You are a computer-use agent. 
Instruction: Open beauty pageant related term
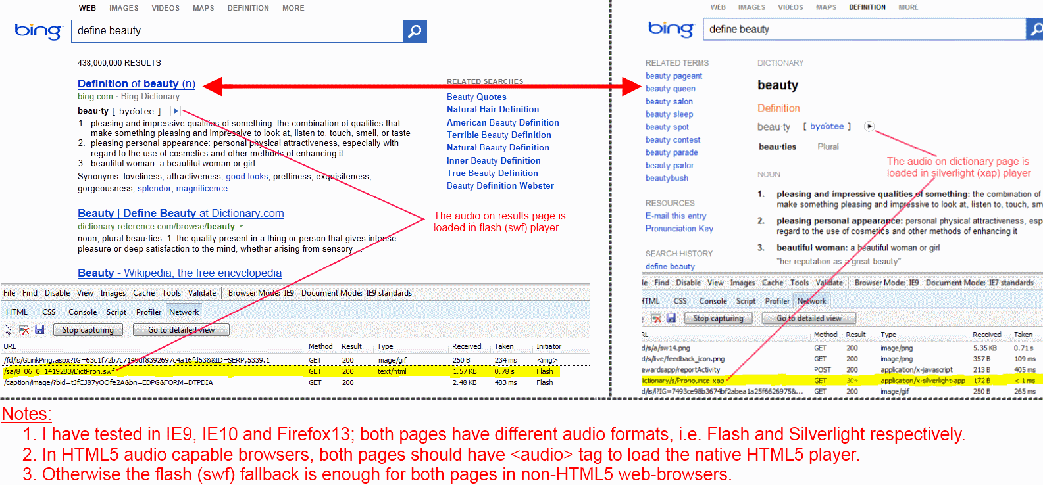point(674,76)
